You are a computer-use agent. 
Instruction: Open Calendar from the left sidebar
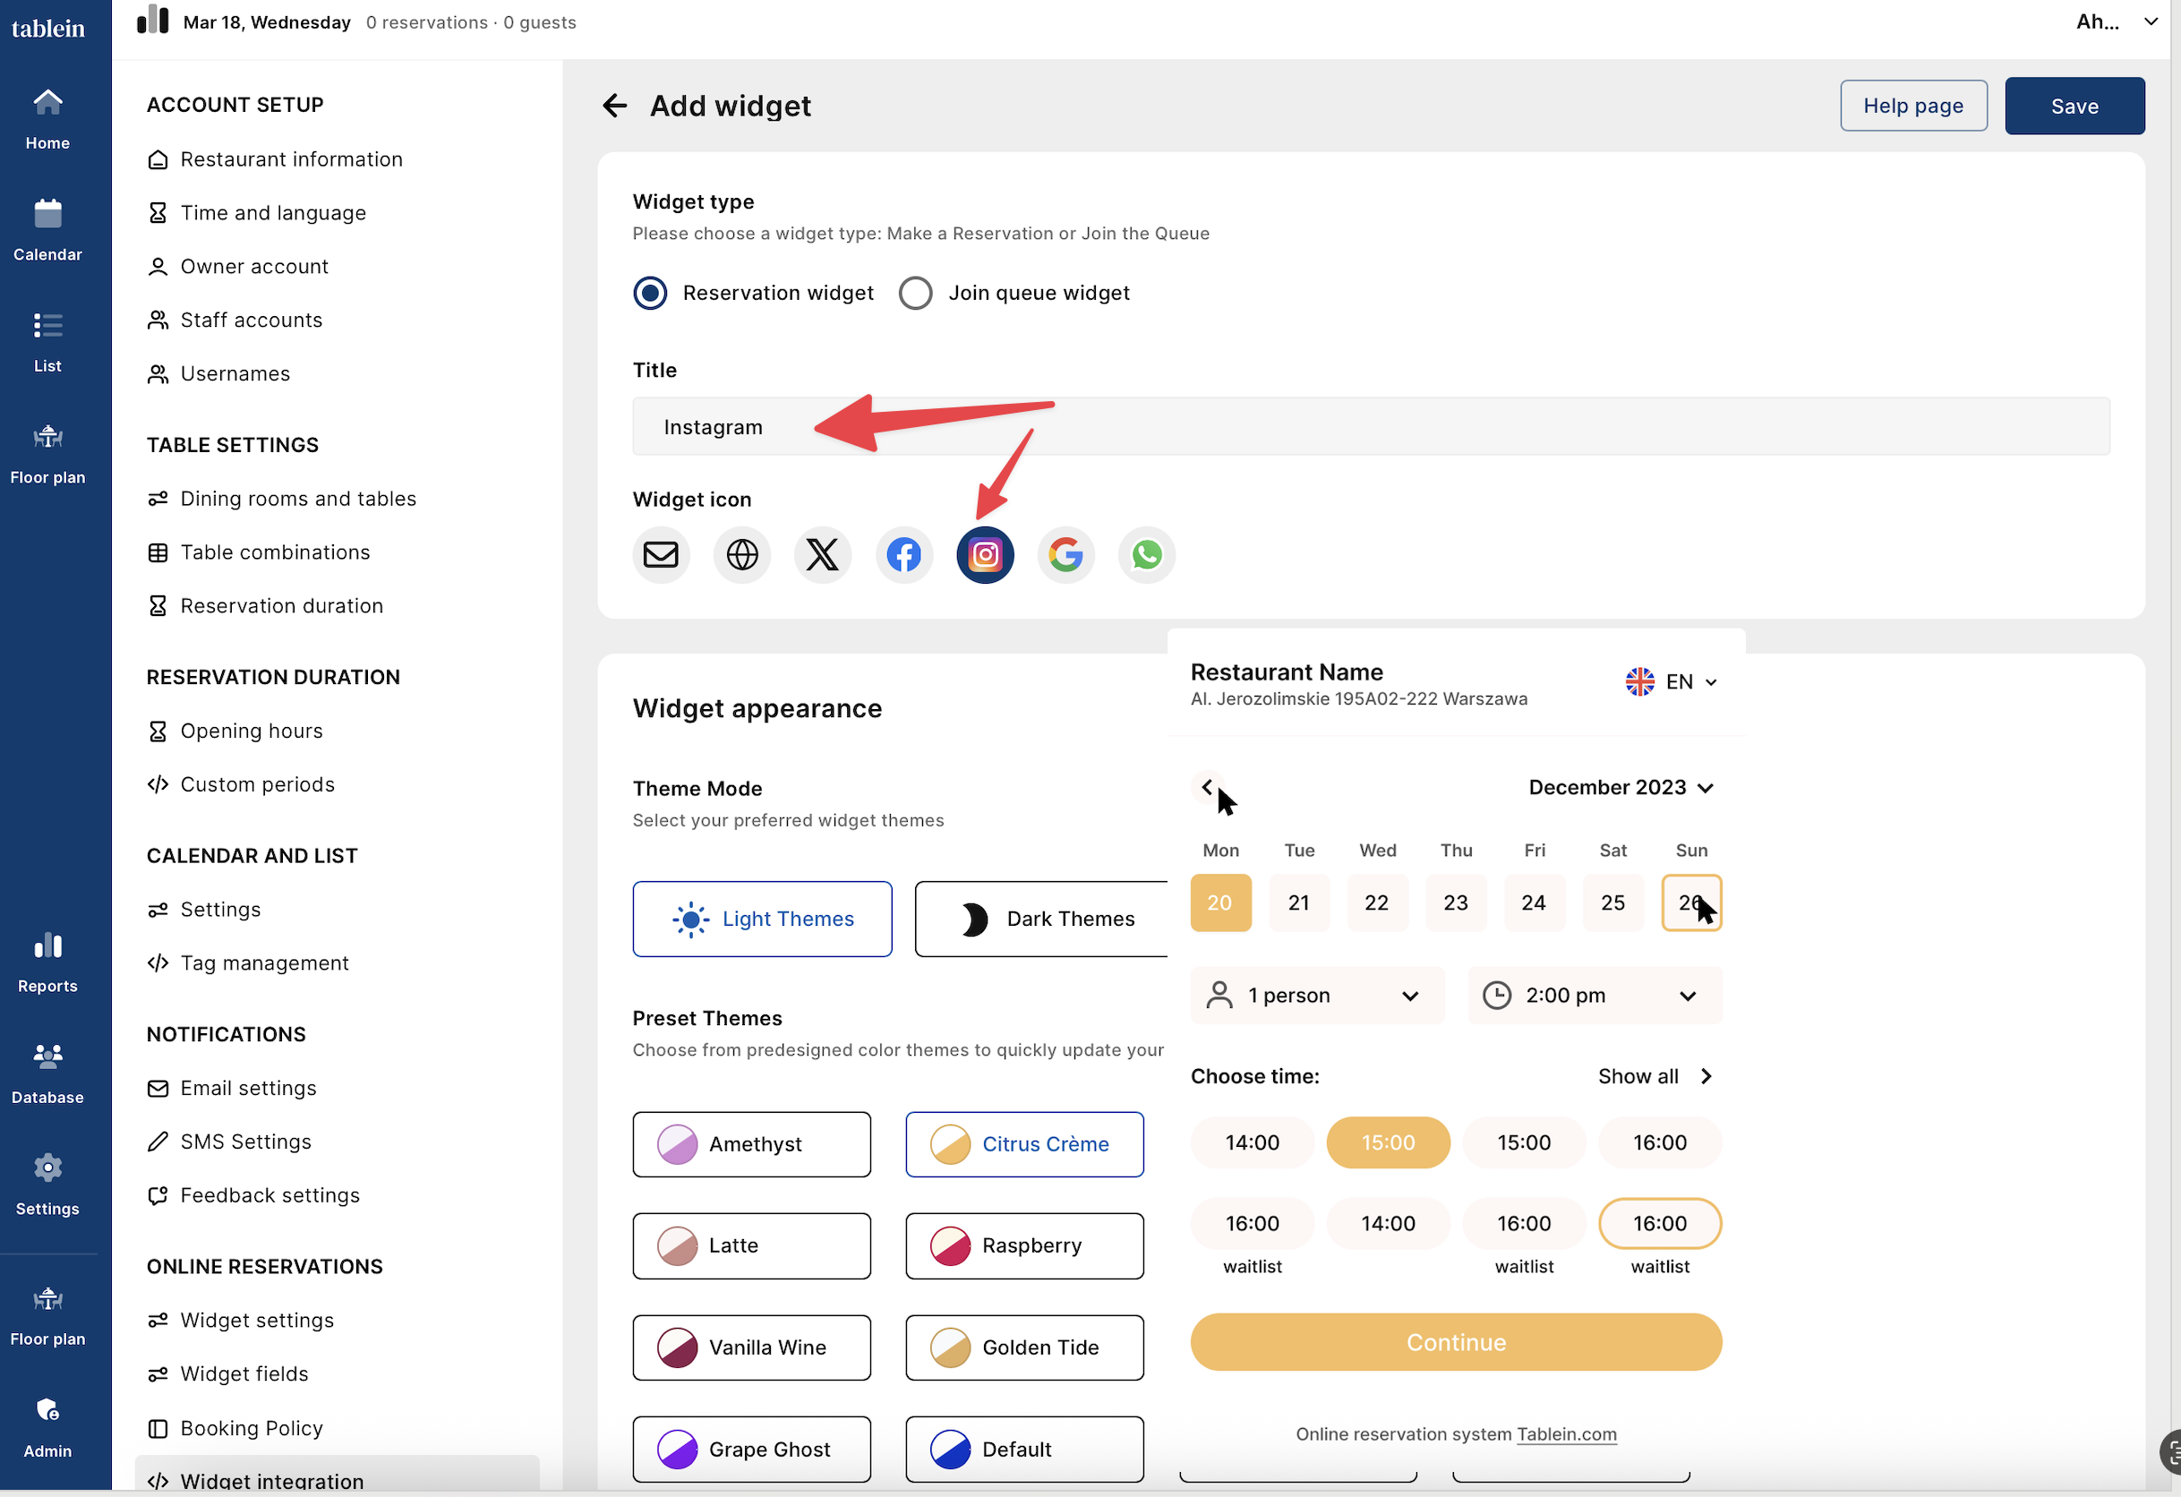[47, 230]
